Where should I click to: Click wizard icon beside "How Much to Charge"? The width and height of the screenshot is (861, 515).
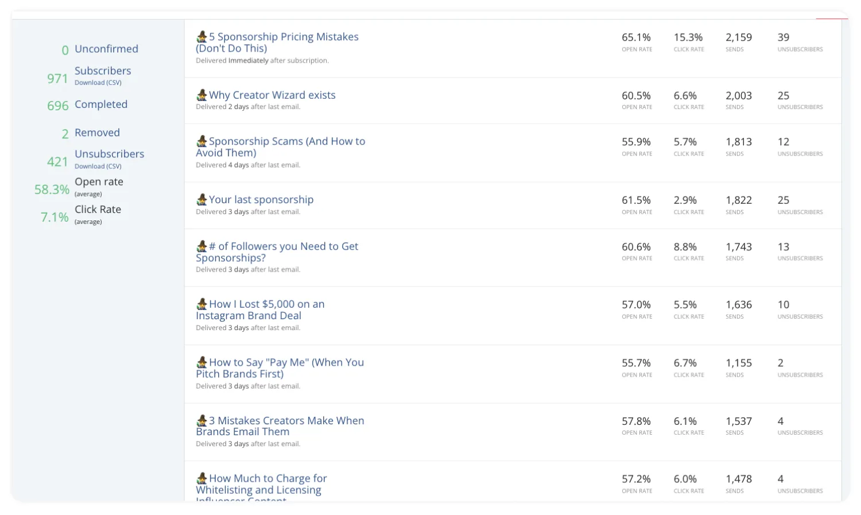point(201,478)
